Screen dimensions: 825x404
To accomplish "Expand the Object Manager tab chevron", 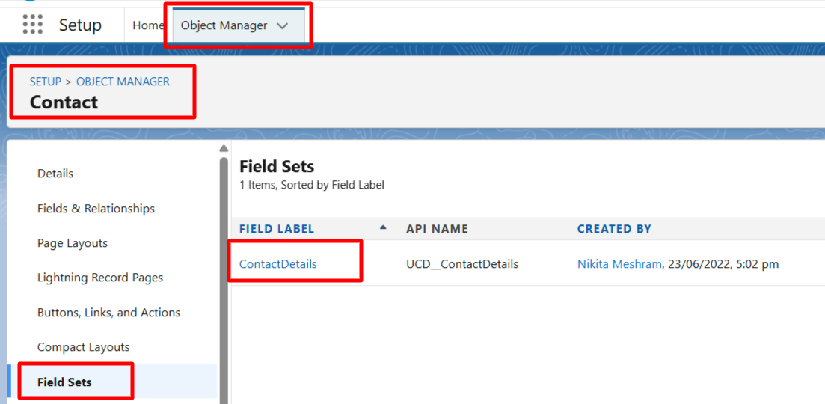I will point(283,25).
